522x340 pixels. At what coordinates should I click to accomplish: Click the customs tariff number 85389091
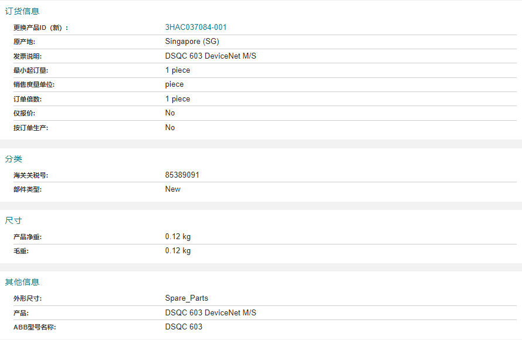182,175
